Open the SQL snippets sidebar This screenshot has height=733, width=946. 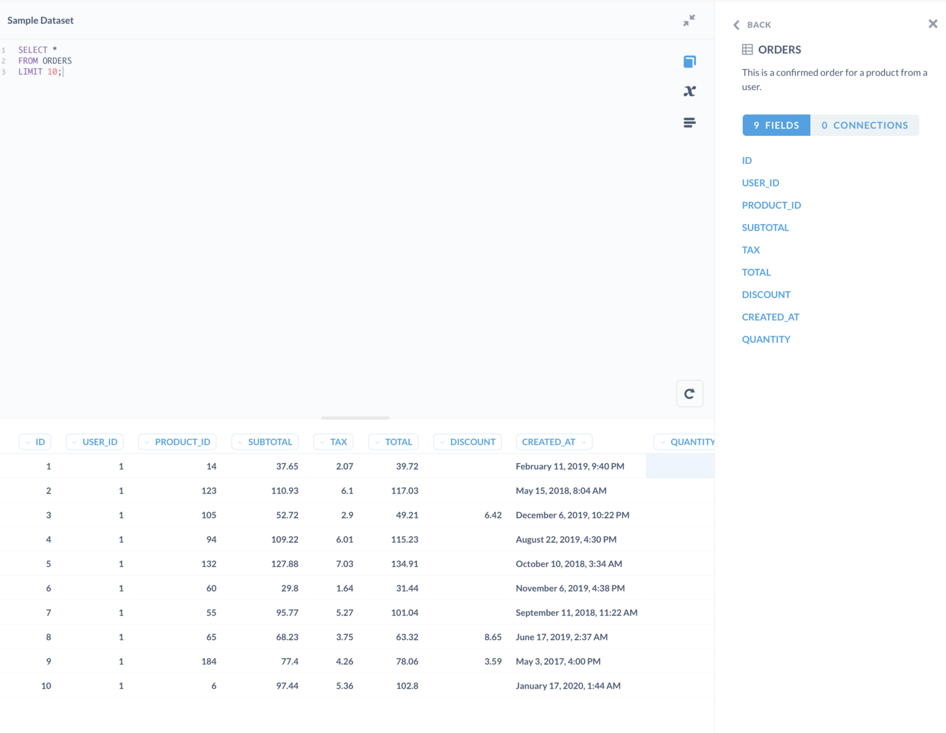pyautogui.click(x=689, y=122)
